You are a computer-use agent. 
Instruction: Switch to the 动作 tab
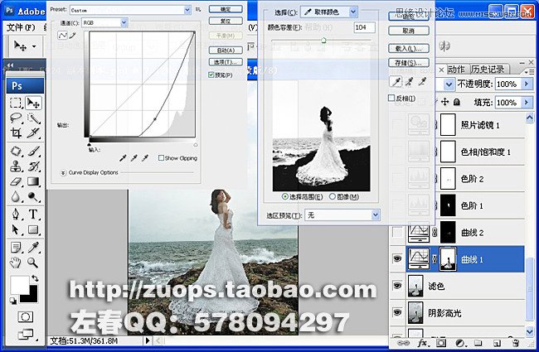[x=457, y=69]
